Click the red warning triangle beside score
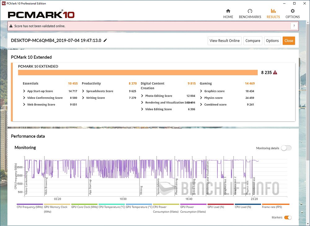Viewport: 310px width, 226px height. click(x=275, y=72)
